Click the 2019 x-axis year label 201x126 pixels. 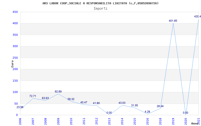(173, 121)
